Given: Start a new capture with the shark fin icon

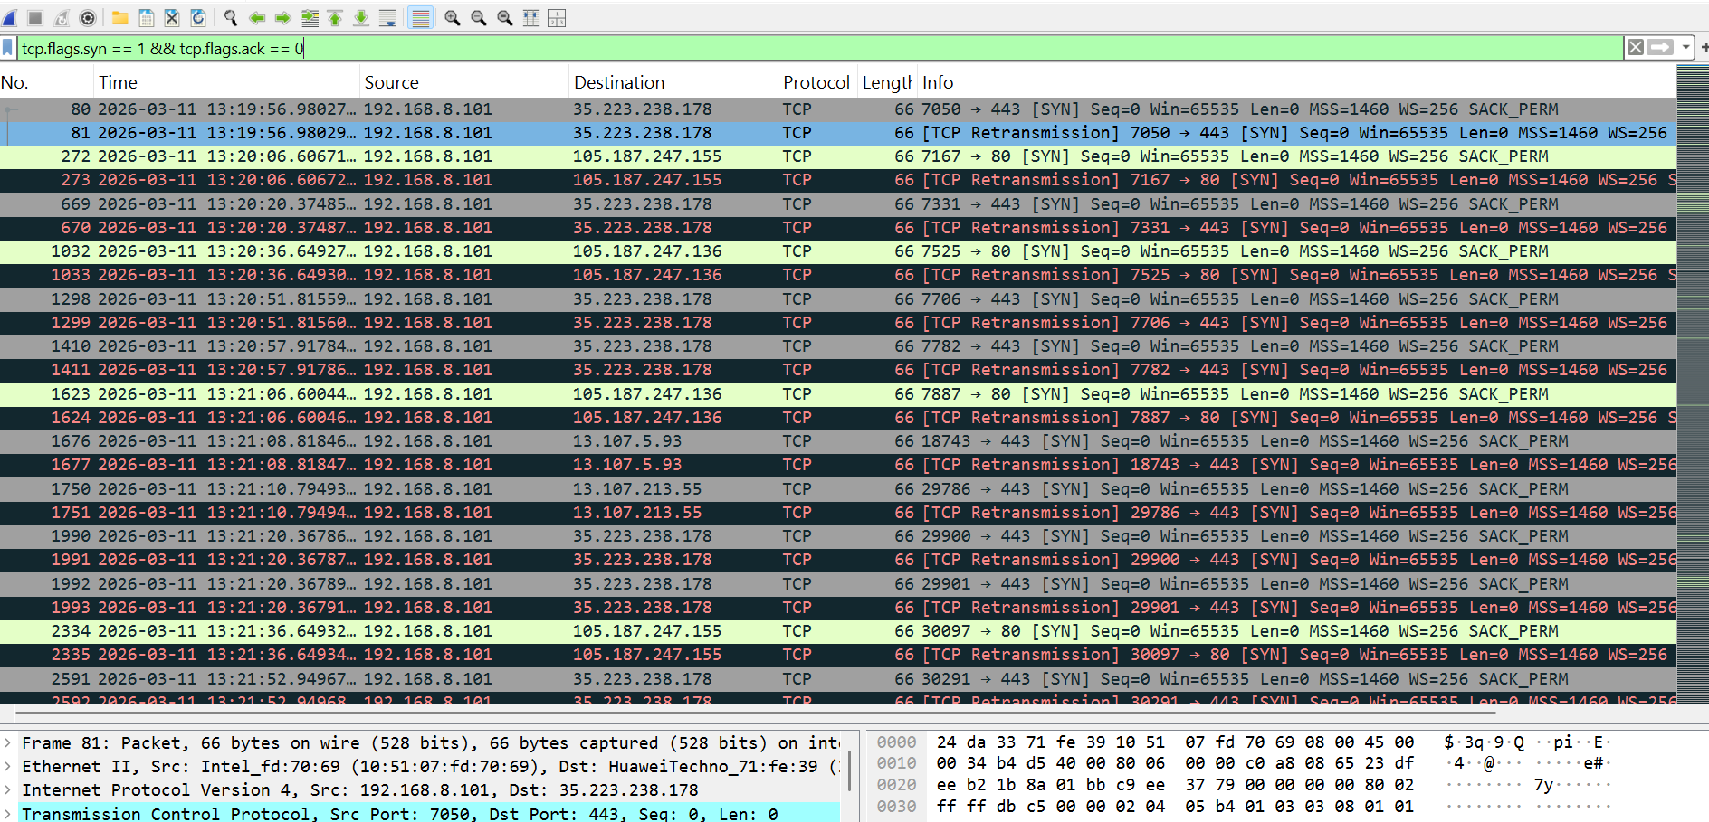Looking at the screenshot, I should [9, 18].
